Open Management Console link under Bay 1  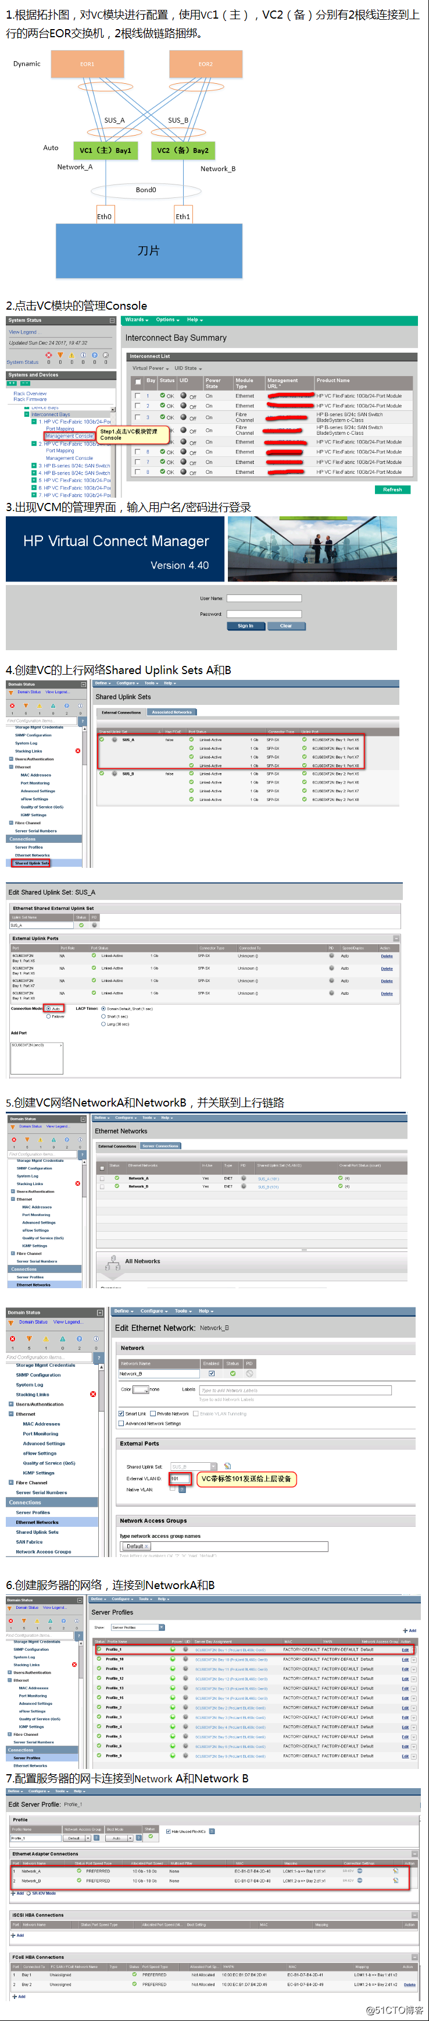click(x=69, y=436)
